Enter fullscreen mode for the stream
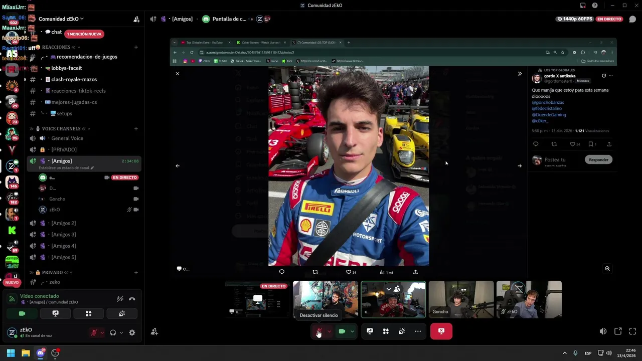The width and height of the screenshot is (642, 361). (x=632, y=331)
